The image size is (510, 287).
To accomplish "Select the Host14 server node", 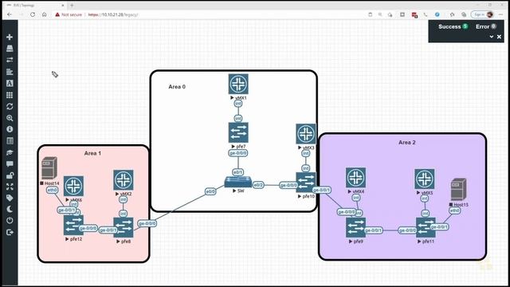I will (x=49, y=168).
